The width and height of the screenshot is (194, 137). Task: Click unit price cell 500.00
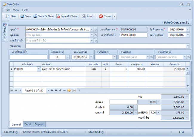coord(137,69)
